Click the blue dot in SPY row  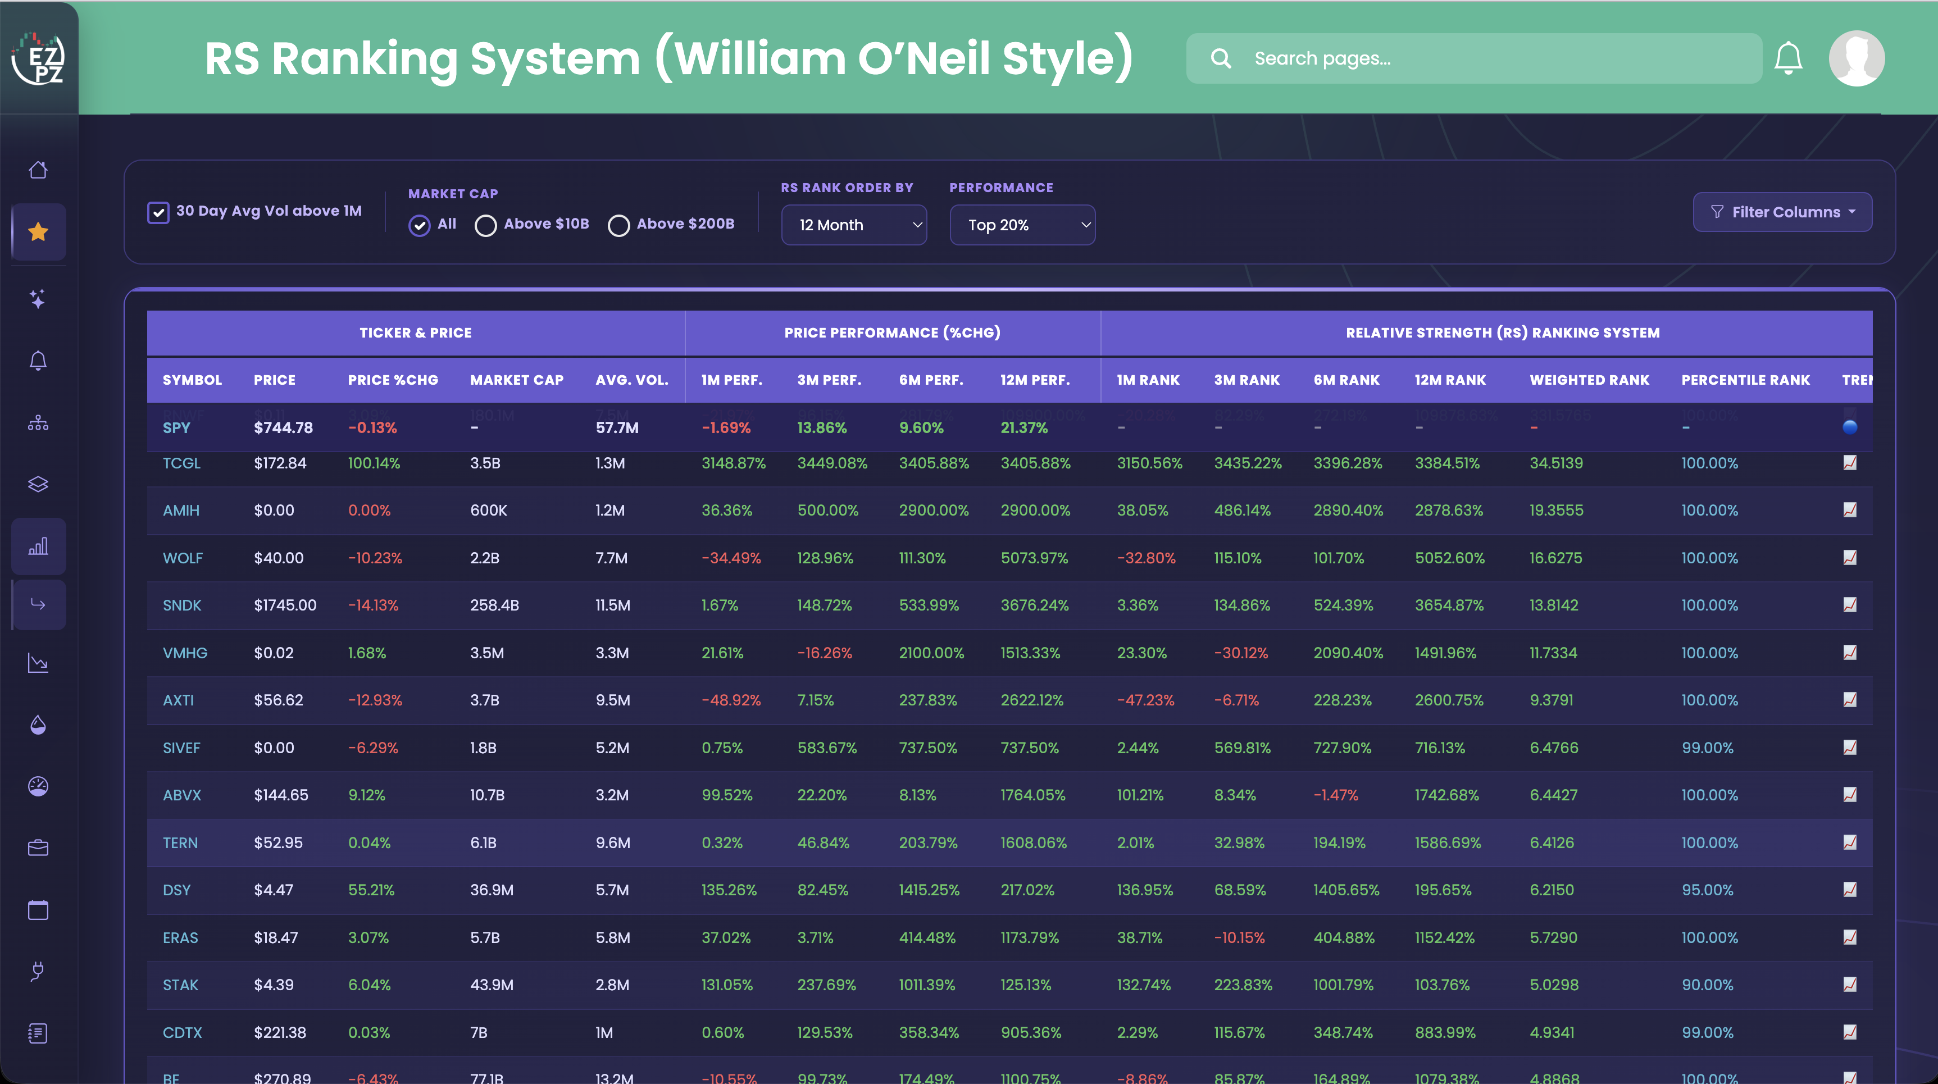coord(1850,427)
